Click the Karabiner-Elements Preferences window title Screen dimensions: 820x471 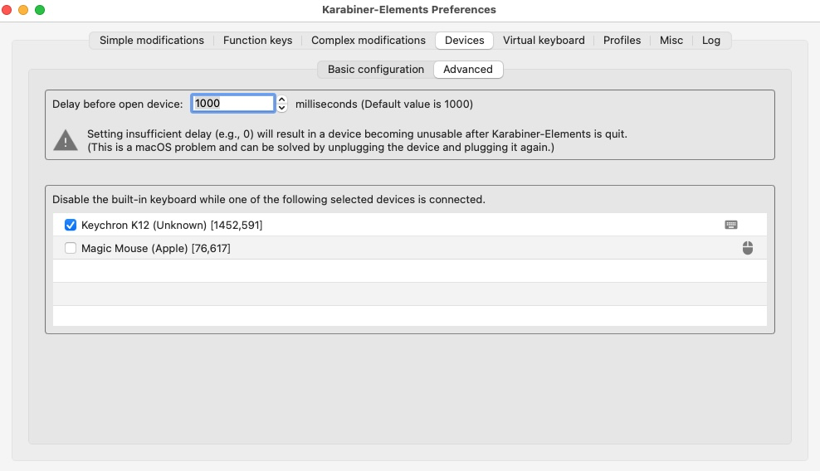409,10
